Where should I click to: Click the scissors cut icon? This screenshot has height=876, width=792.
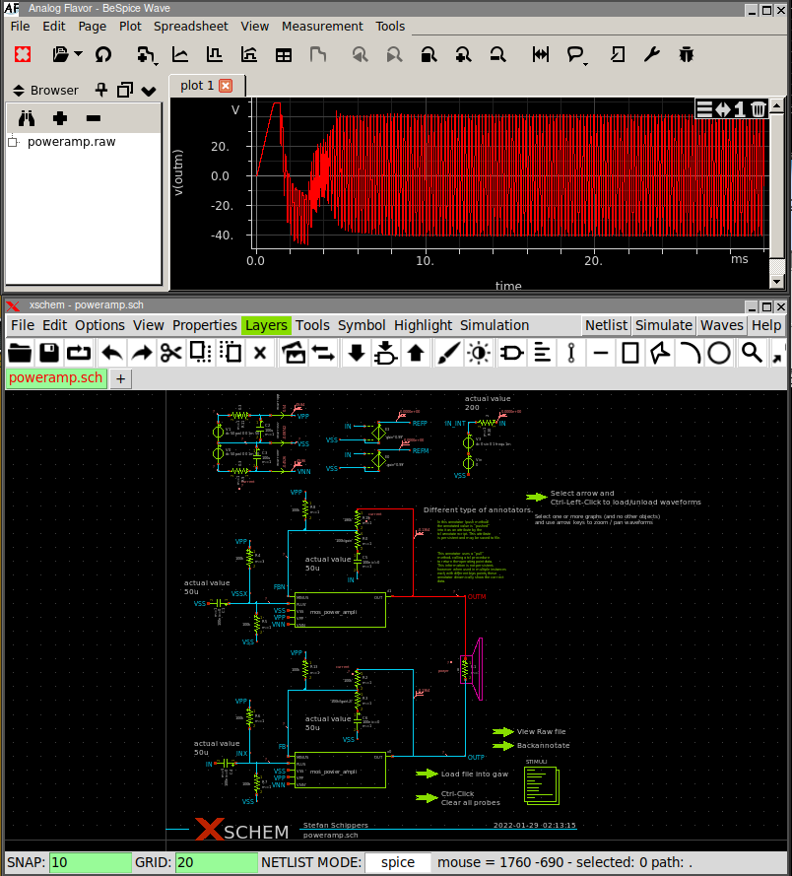[171, 353]
